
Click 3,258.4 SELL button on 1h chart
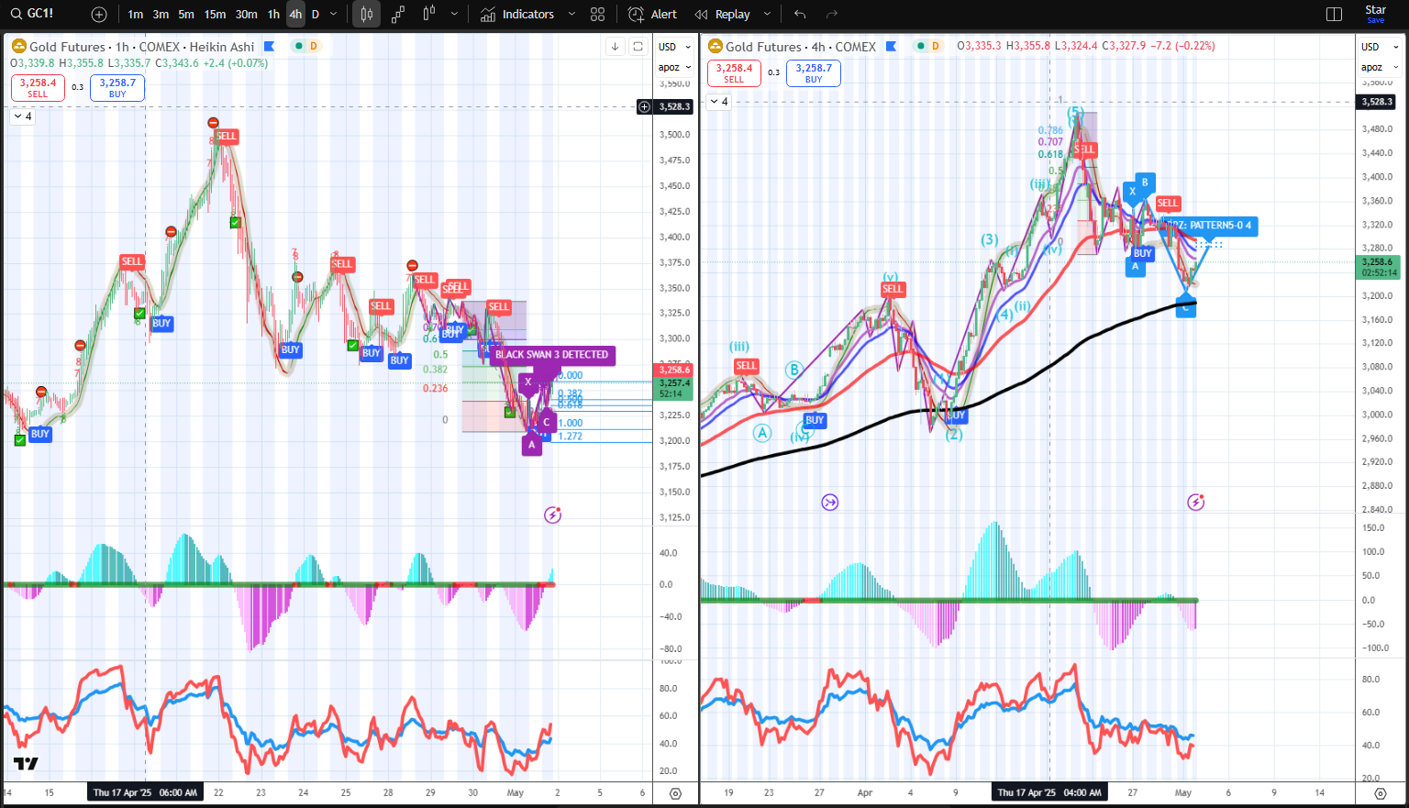pyautogui.click(x=38, y=87)
